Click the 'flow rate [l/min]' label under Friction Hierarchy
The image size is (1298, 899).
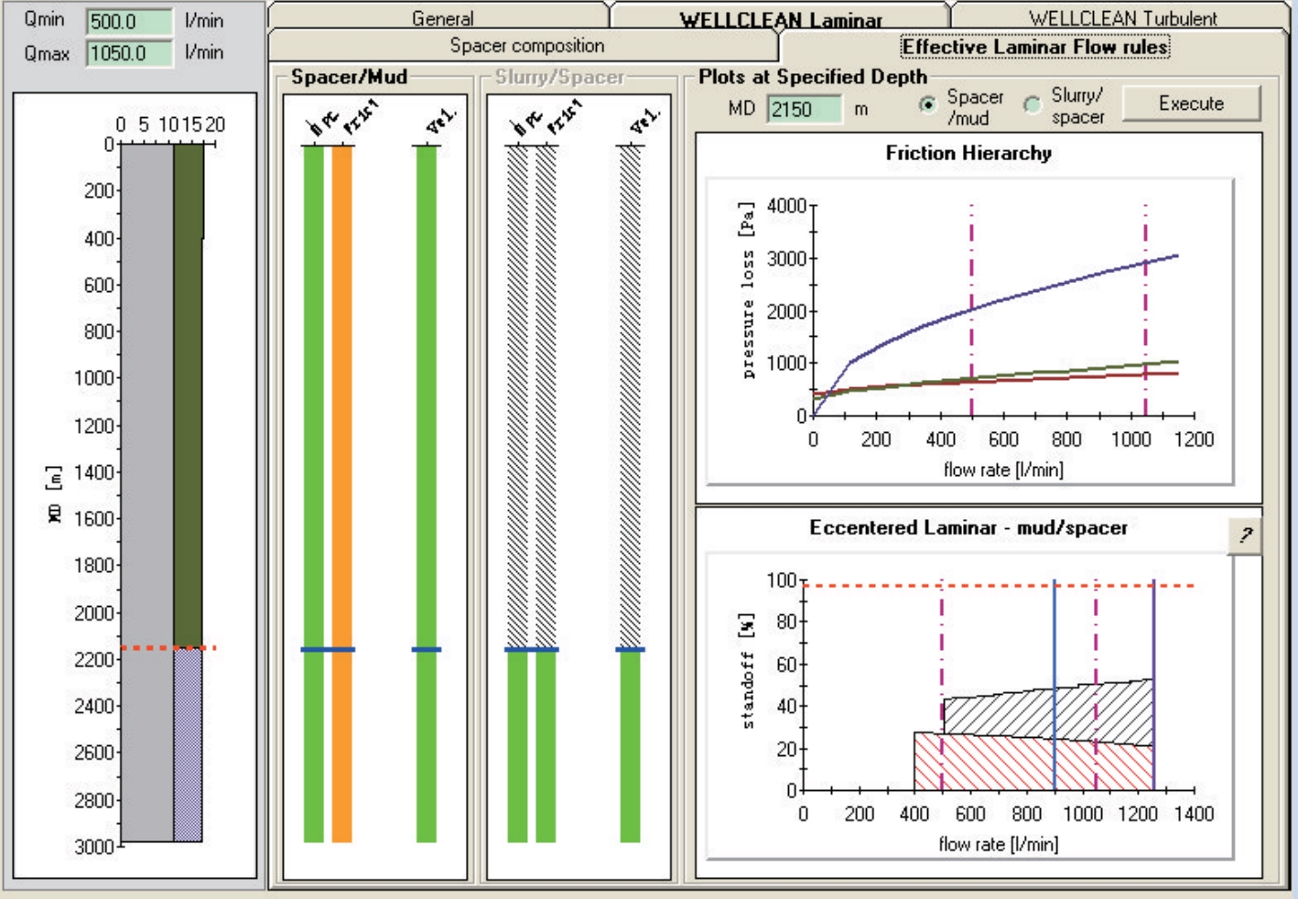(1003, 470)
